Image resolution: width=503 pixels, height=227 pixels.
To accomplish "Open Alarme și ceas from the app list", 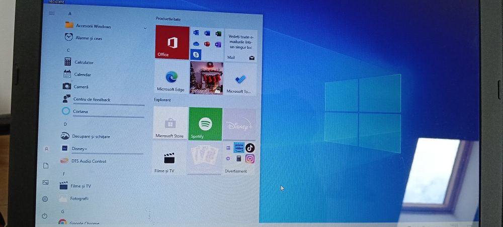I will [x=105, y=38].
